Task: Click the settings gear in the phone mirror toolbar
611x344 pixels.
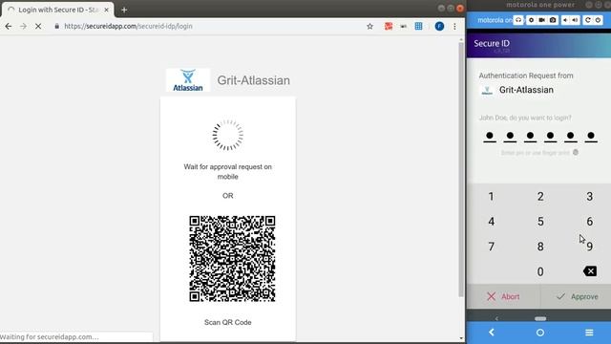Action: pos(531,20)
